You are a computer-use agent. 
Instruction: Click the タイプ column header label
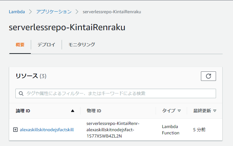tap(169, 111)
